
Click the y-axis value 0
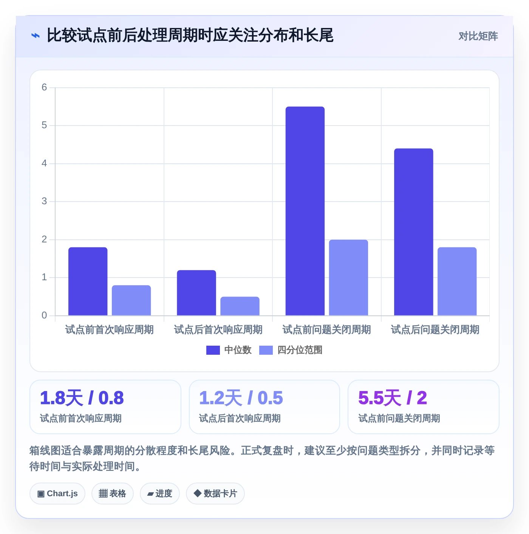tap(44, 315)
